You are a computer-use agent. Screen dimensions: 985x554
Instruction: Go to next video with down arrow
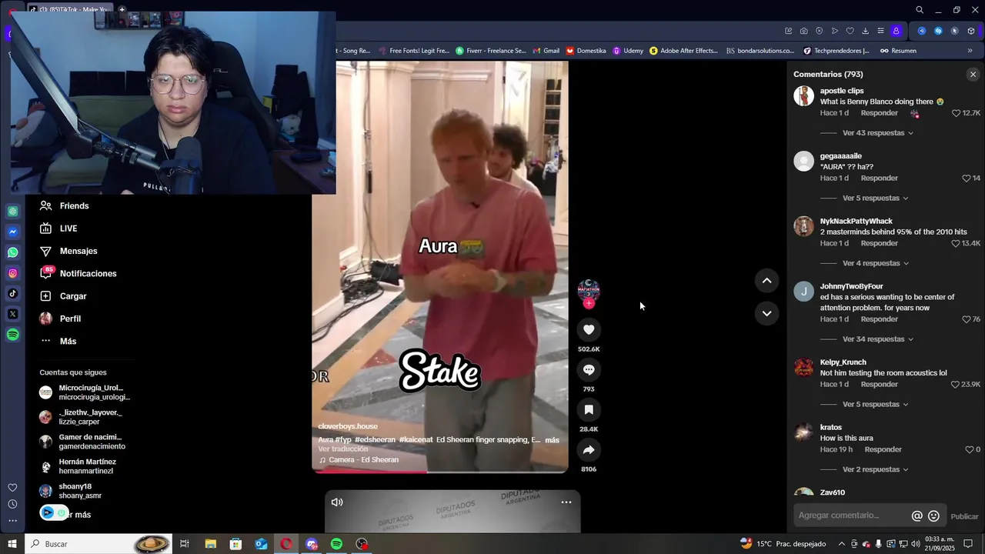766,313
